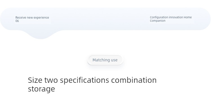
Task: Select the Receive new experience label
Action: pyautogui.click(x=32, y=17)
